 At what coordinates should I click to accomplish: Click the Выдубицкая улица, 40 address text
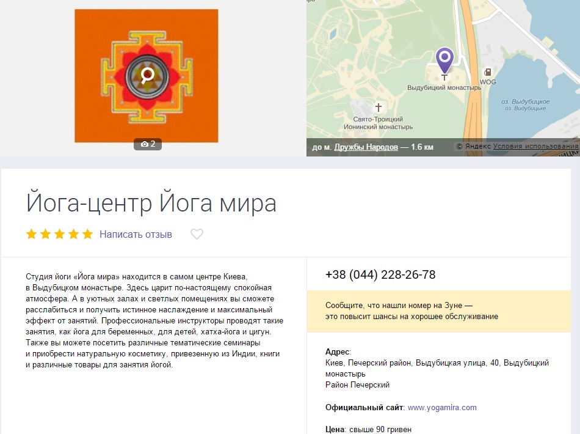(x=457, y=363)
